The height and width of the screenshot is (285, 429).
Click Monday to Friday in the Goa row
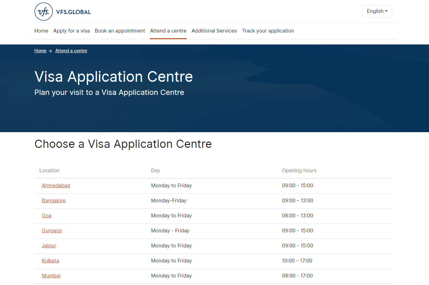172,215
